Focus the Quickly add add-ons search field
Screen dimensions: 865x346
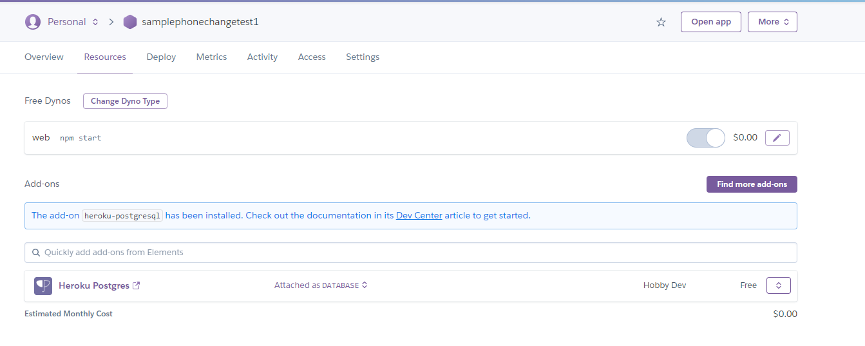click(x=411, y=253)
